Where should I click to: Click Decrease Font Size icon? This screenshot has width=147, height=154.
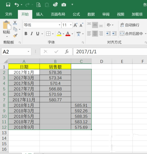click(x=81, y=25)
